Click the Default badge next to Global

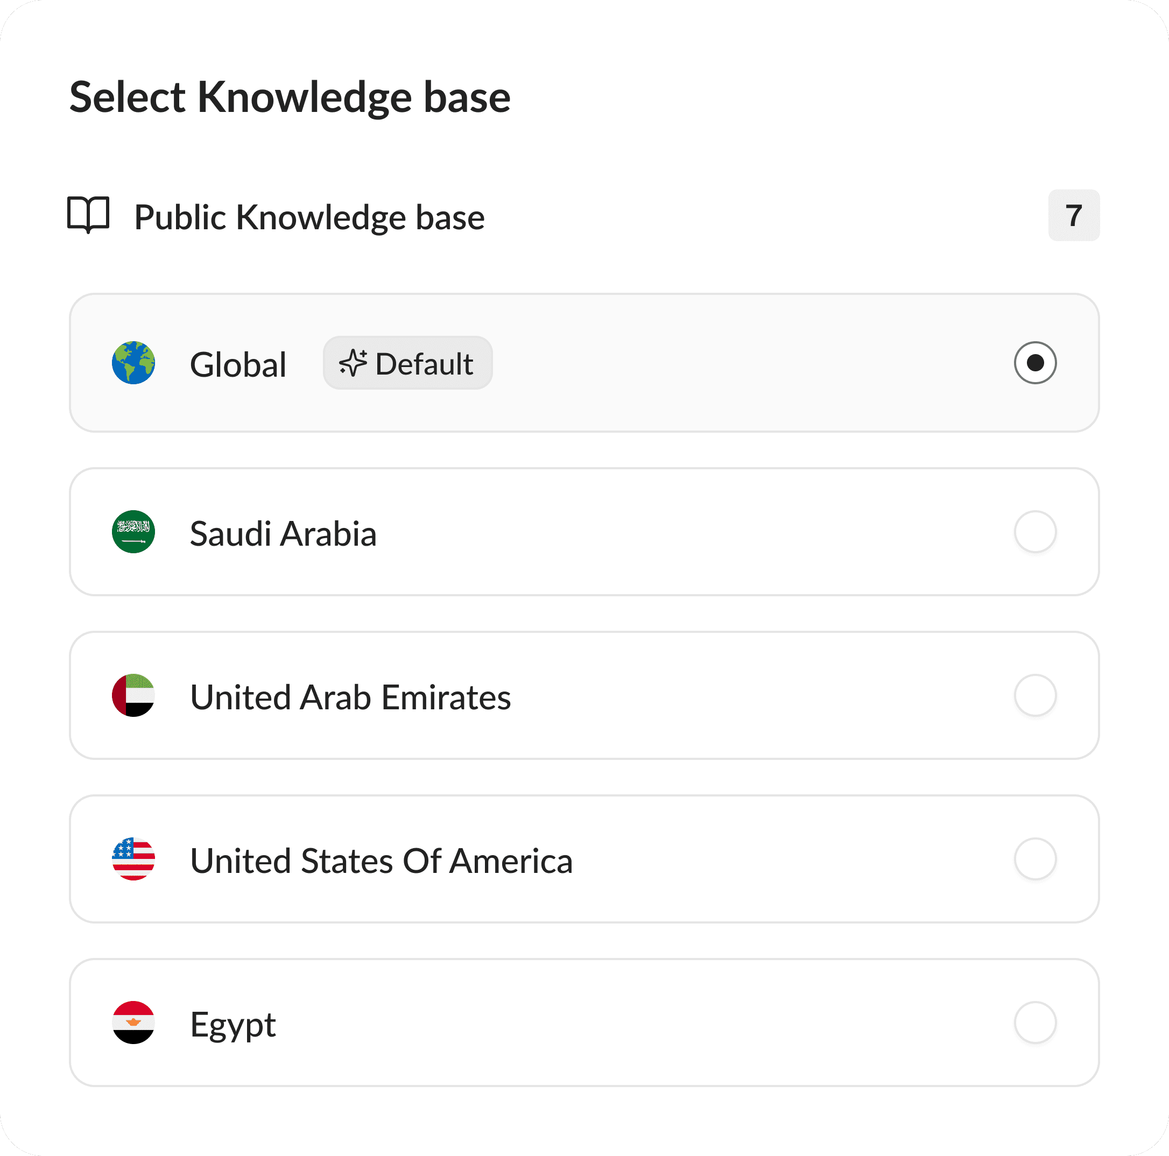point(408,363)
